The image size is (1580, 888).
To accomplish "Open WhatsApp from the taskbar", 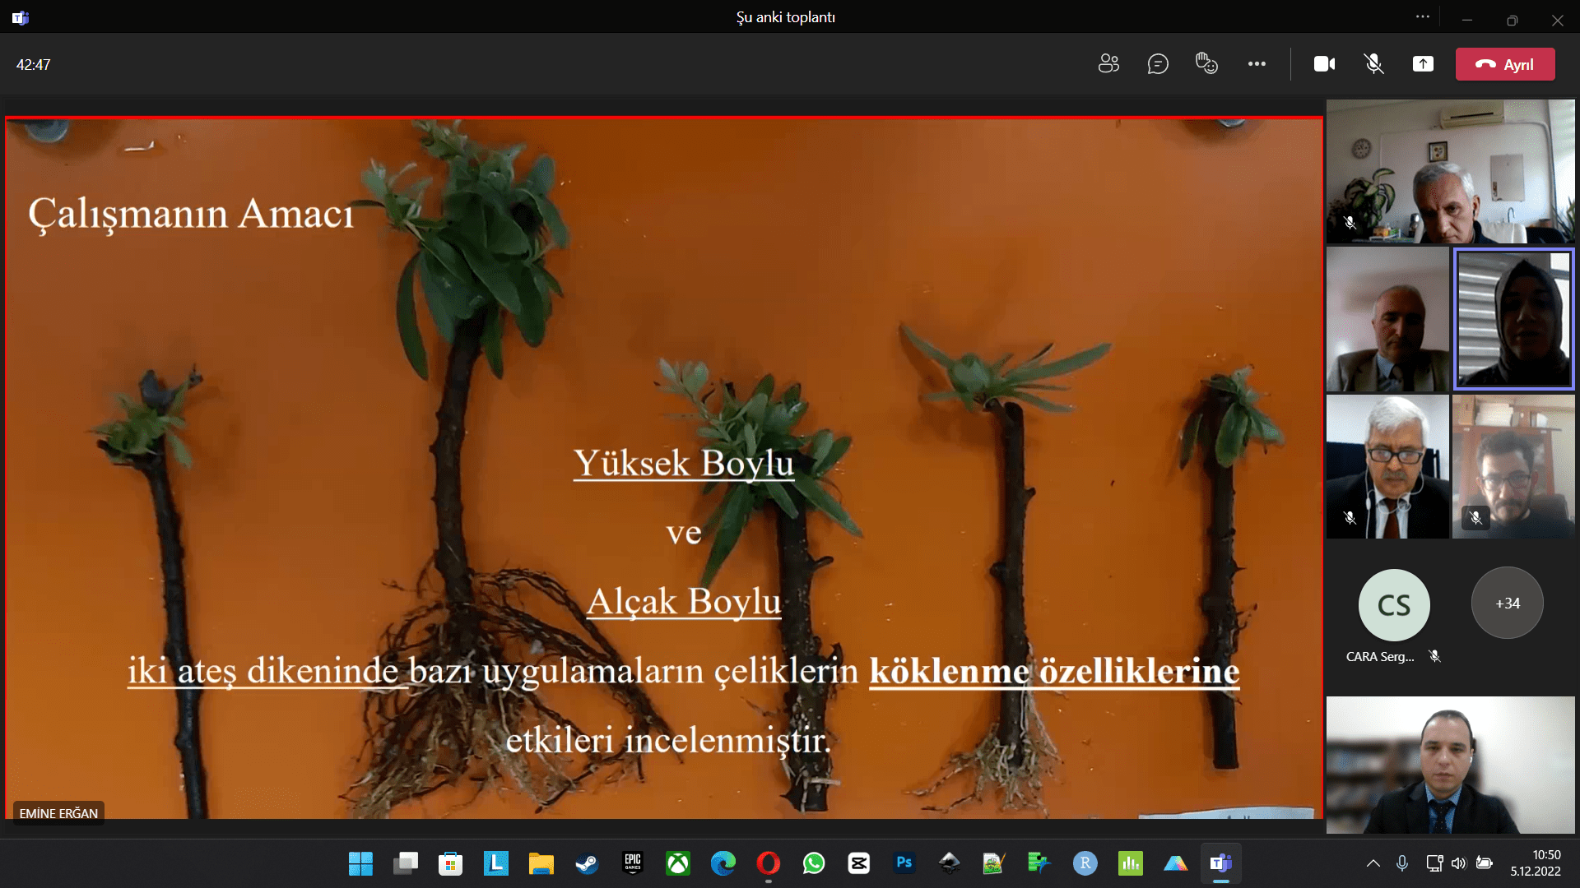I will click(x=814, y=863).
